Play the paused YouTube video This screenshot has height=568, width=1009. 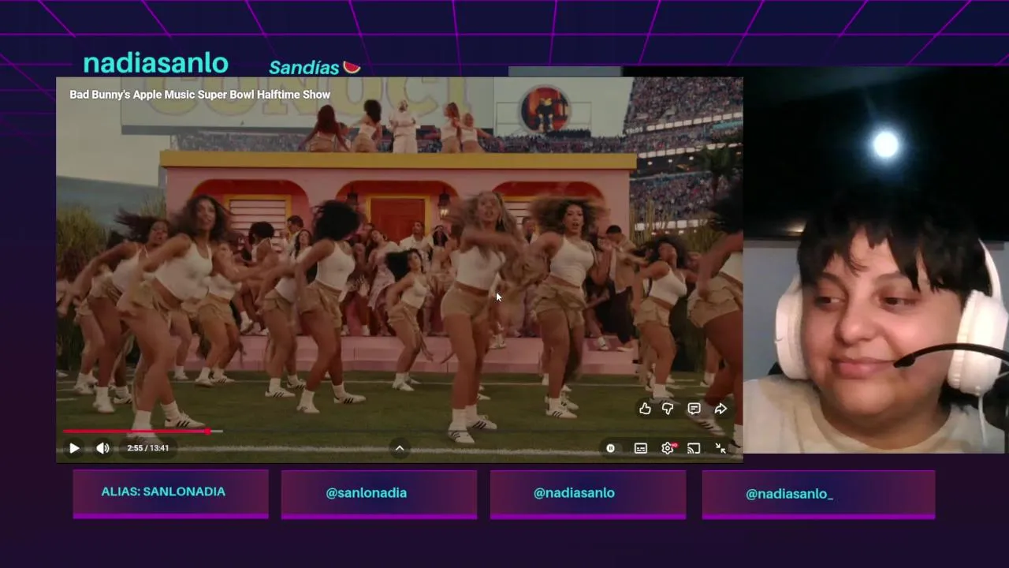pyautogui.click(x=74, y=448)
